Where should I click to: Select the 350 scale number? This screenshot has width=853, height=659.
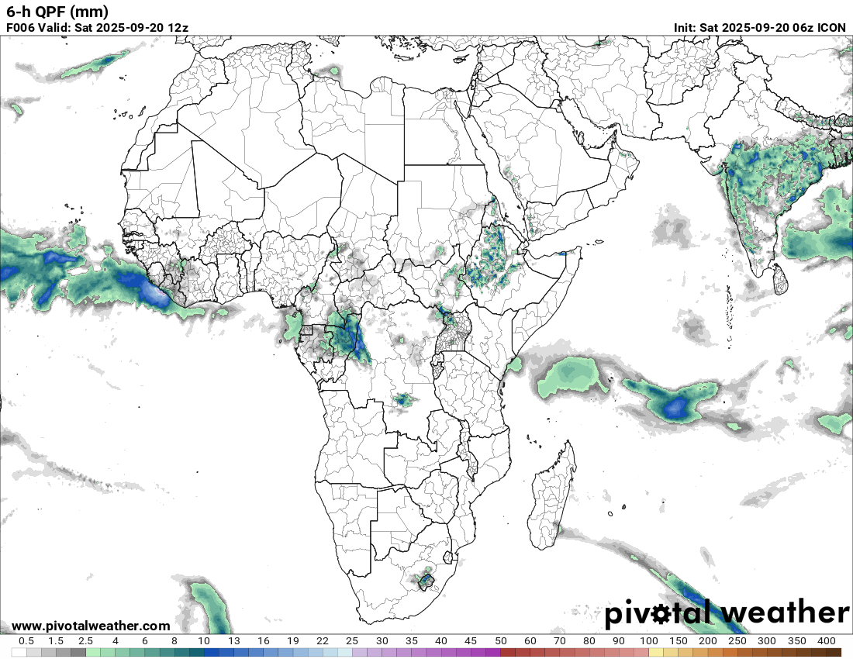796,641
